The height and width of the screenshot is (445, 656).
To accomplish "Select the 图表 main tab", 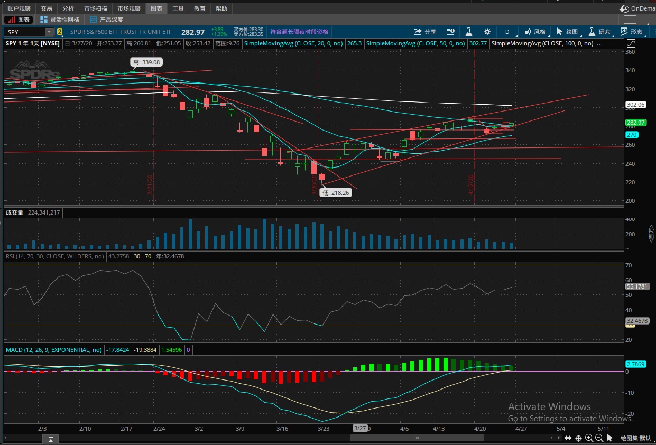I will [156, 8].
